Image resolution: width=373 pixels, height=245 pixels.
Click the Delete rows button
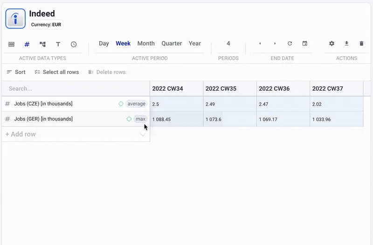(x=107, y=72)
